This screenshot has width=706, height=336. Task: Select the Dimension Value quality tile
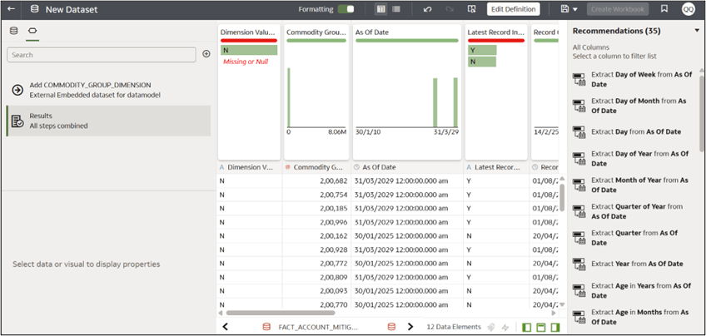[x=249, y=92]
